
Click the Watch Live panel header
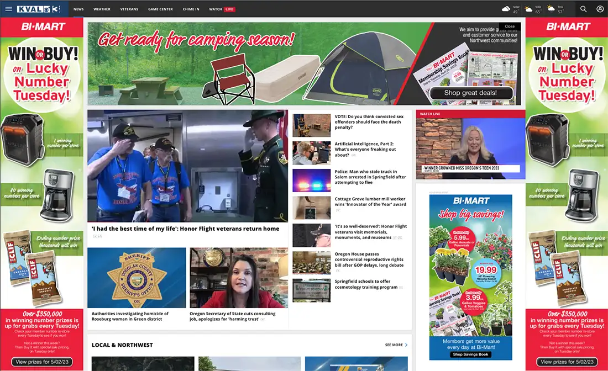click(x=471, y=114)
